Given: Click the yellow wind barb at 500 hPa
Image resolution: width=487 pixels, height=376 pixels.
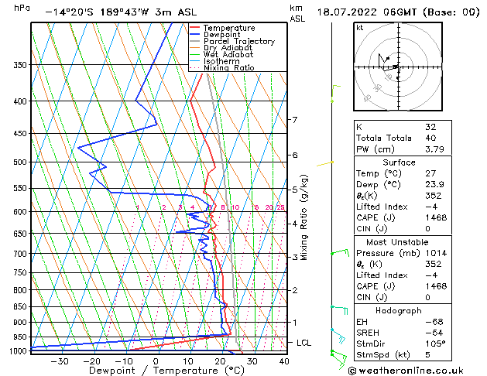Looking at the screenshot, I should click(325, 163).
